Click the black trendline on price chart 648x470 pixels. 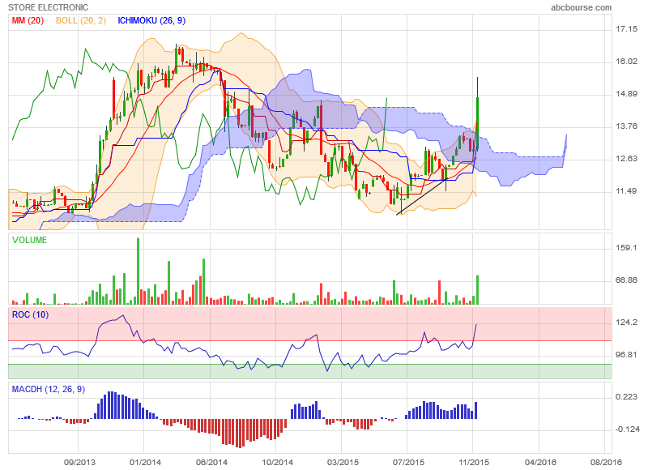click(x=421, y=197)
